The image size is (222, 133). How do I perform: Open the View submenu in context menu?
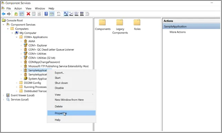point(71,95)
